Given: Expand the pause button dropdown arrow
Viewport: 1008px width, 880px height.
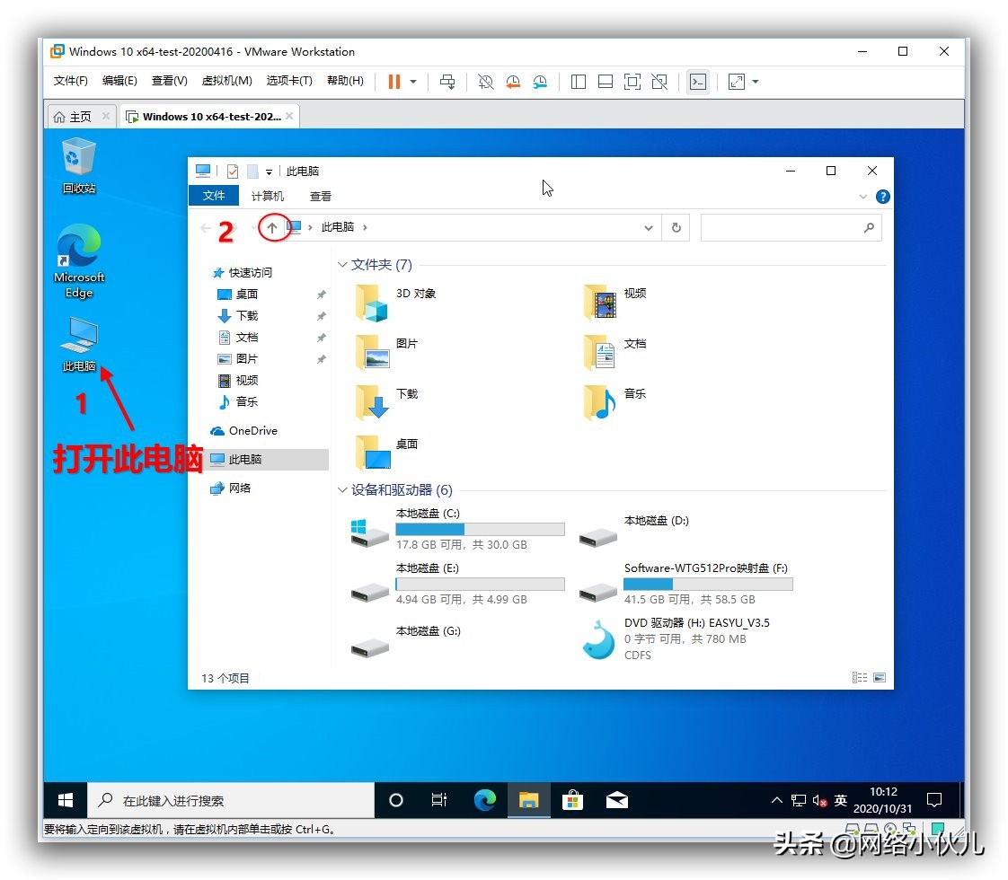Looking at the screenshot, I should coord(411,82).
